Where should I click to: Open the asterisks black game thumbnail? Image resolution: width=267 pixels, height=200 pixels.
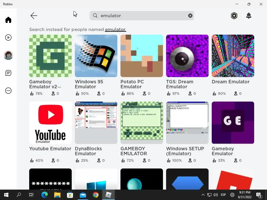[50, 179]
